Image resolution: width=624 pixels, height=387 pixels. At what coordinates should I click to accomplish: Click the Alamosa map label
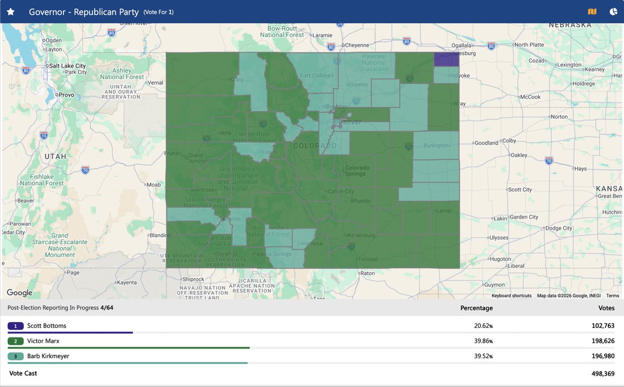(x=313, y=244)
